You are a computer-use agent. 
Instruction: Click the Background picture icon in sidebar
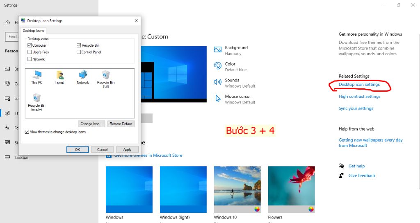[7, 69]
